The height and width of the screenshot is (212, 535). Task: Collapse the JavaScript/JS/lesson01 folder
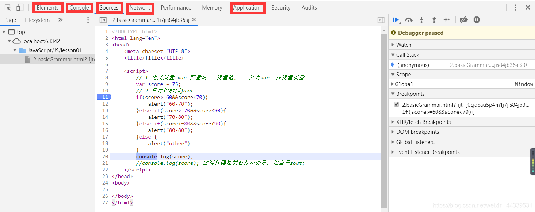[15, 50]
